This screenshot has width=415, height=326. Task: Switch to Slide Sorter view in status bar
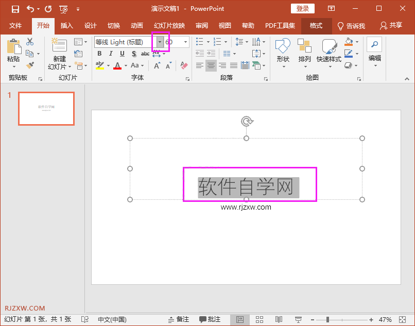[x=259, y=319]
